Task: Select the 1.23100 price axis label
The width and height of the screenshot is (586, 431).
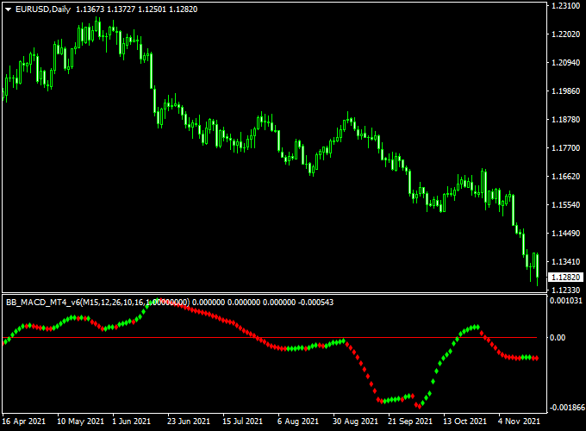Action: (566, 6)
